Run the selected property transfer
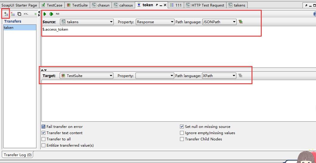Image resolution: width=316 pixels, height=163 pixels. (45, 14)
